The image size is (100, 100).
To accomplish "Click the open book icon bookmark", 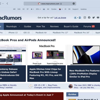I will [x=44, y=9].
